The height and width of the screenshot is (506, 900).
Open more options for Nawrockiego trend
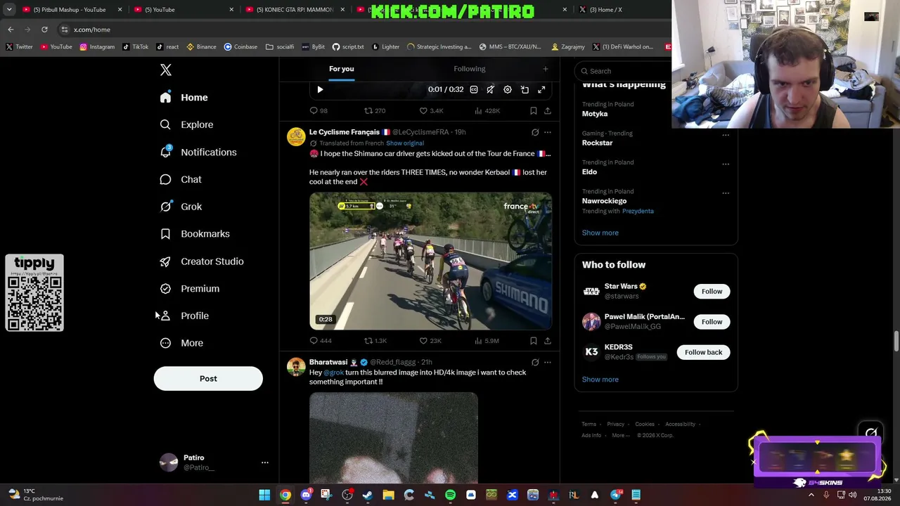(726, 193)
